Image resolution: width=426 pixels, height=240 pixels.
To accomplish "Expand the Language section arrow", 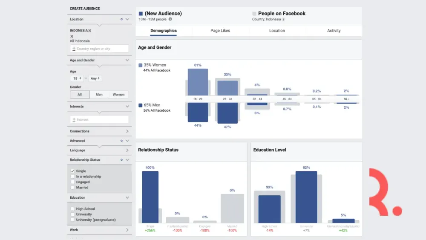I will pos(127,150).
